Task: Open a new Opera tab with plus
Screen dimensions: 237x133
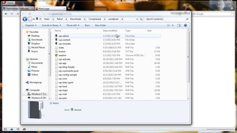Action: coord(69,8)
